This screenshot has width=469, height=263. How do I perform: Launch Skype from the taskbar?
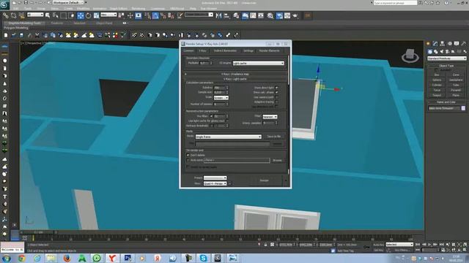point(203,258)
